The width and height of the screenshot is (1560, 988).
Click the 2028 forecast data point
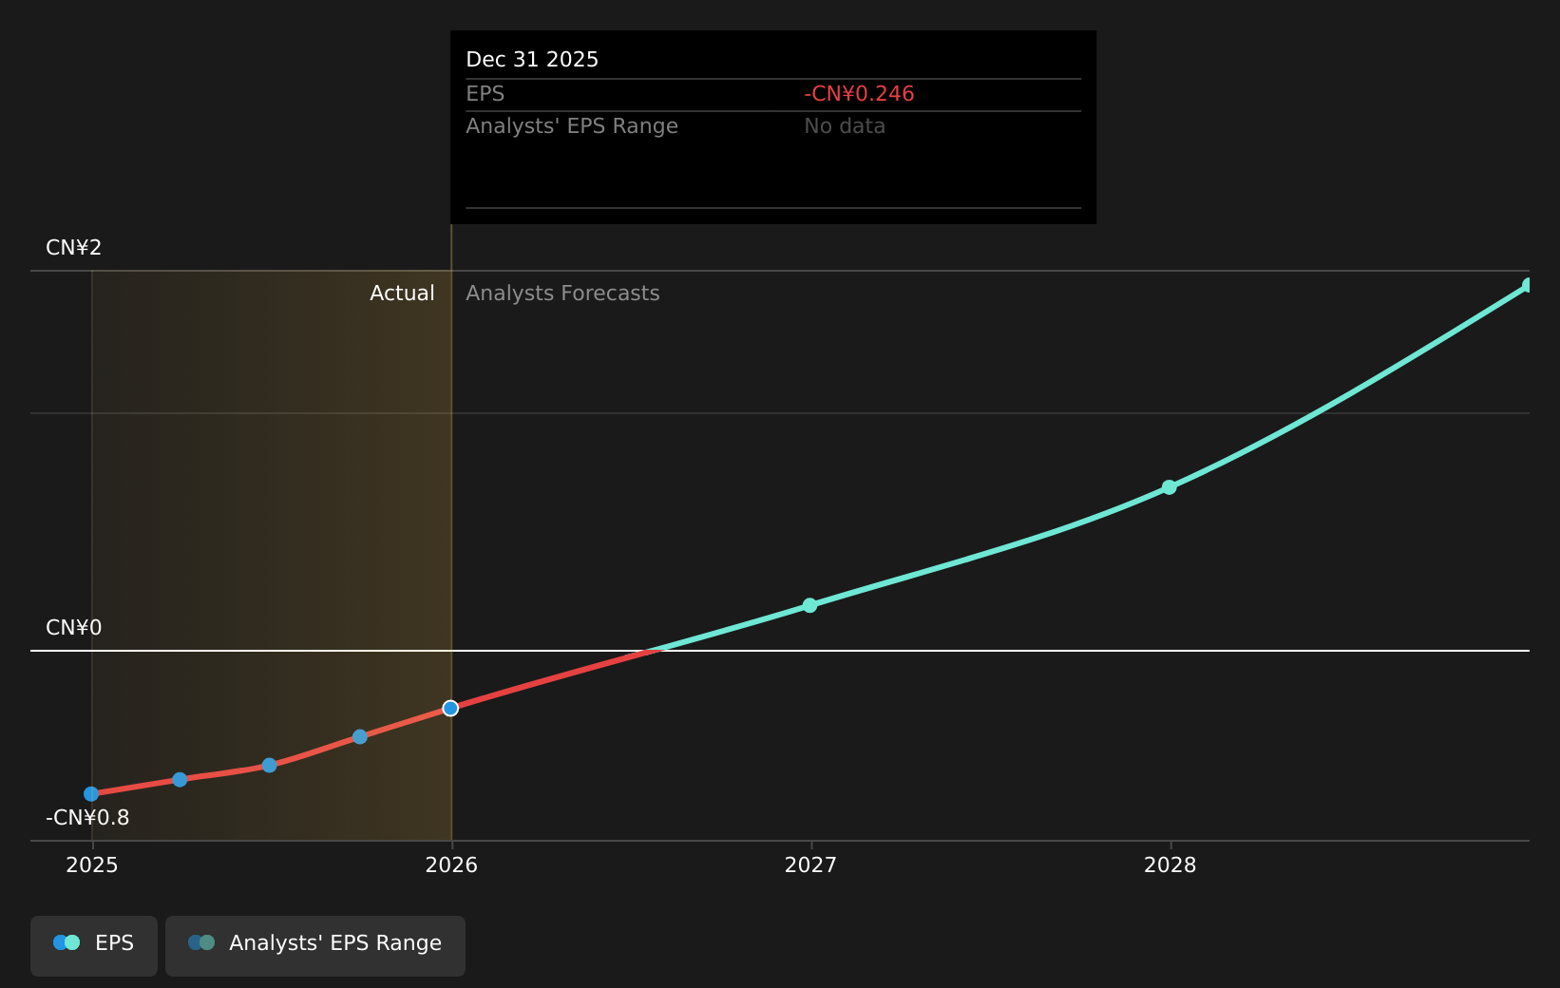tap(1169, 487)
